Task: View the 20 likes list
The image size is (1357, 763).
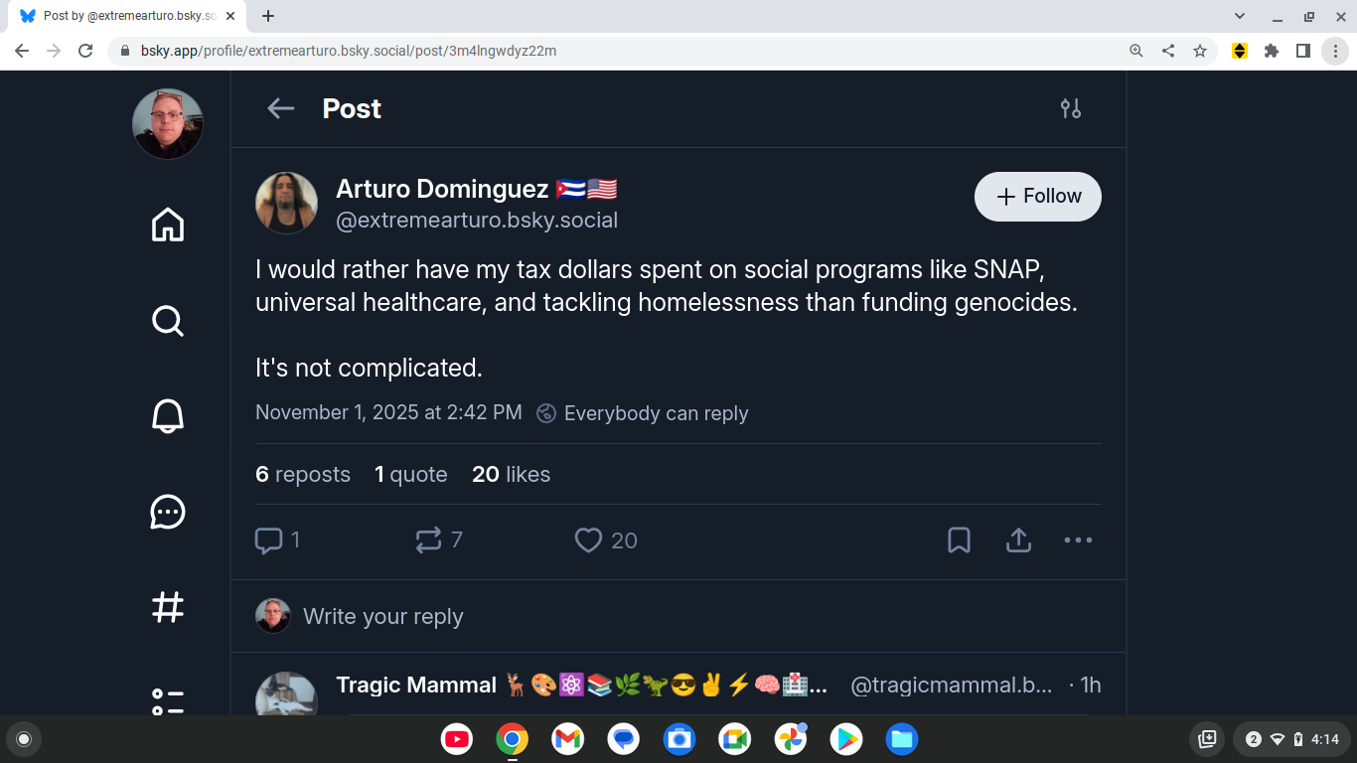Action: tap(511, 475)
